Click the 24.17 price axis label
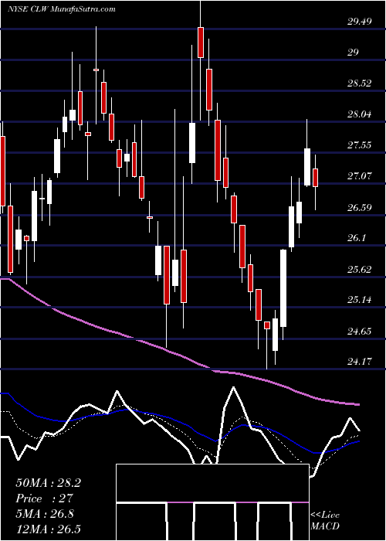This screenshot has height=541, width=386. click(x=360, y=362)
